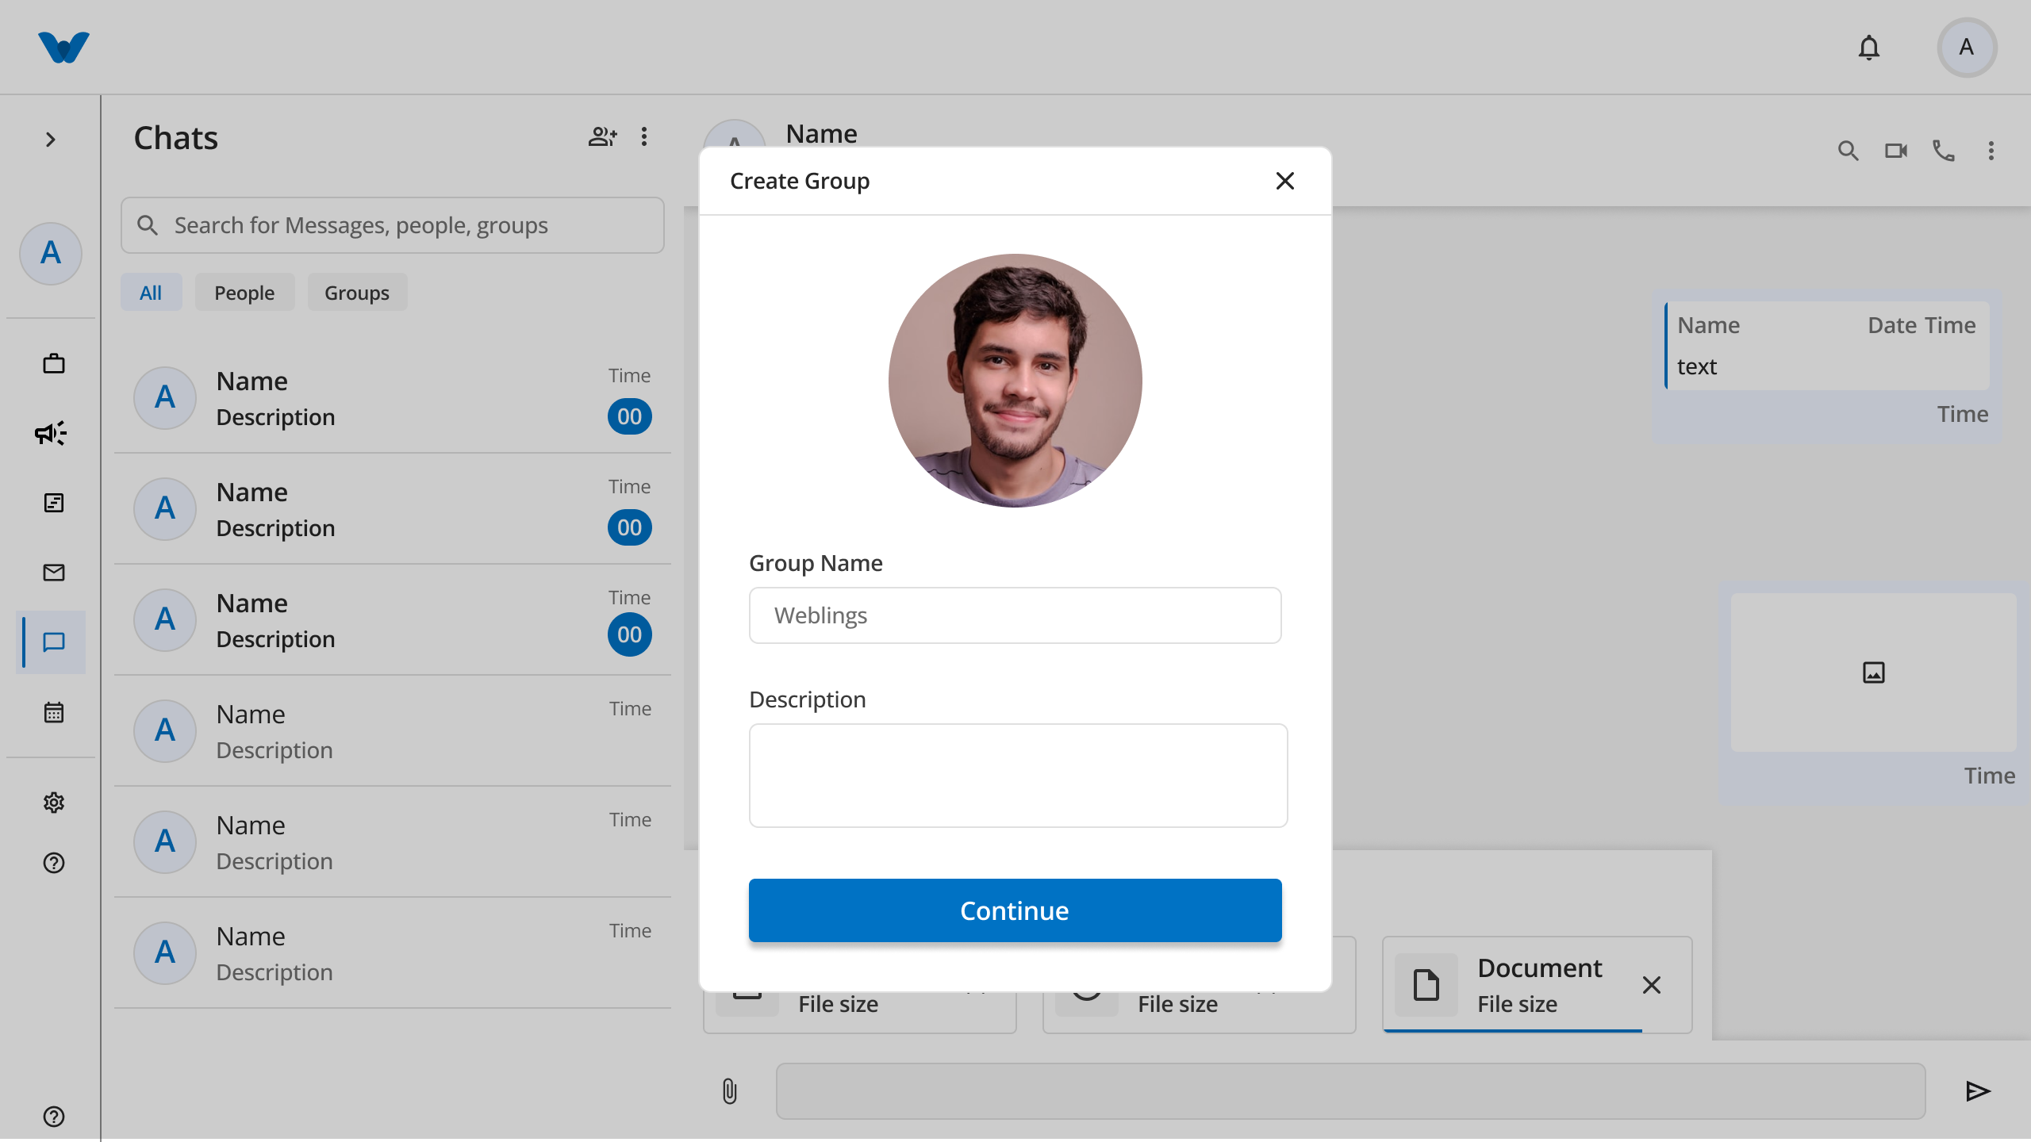Image resolution: width=2031 pixels, height=1142 pixels.
Task: Click the attachment paperclip icon
Action: 730,1091
